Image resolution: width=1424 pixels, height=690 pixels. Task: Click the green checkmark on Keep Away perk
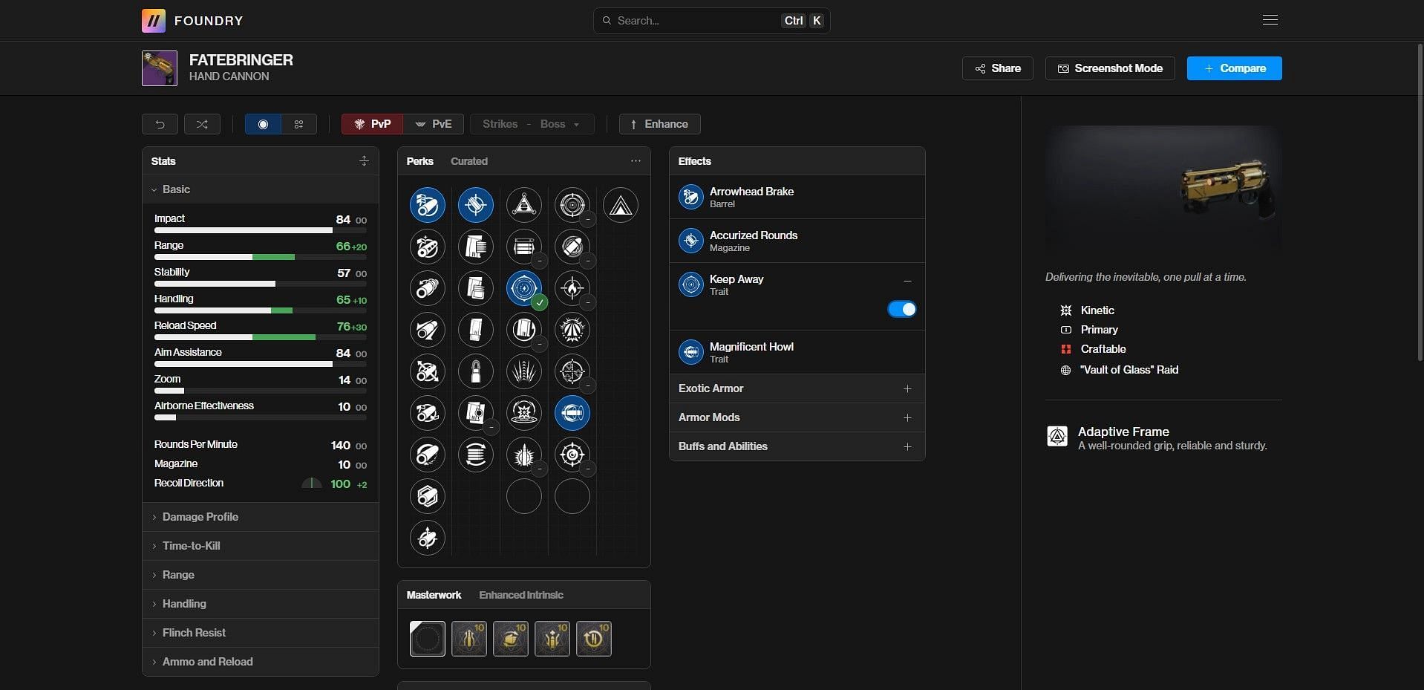click(540, 302)
